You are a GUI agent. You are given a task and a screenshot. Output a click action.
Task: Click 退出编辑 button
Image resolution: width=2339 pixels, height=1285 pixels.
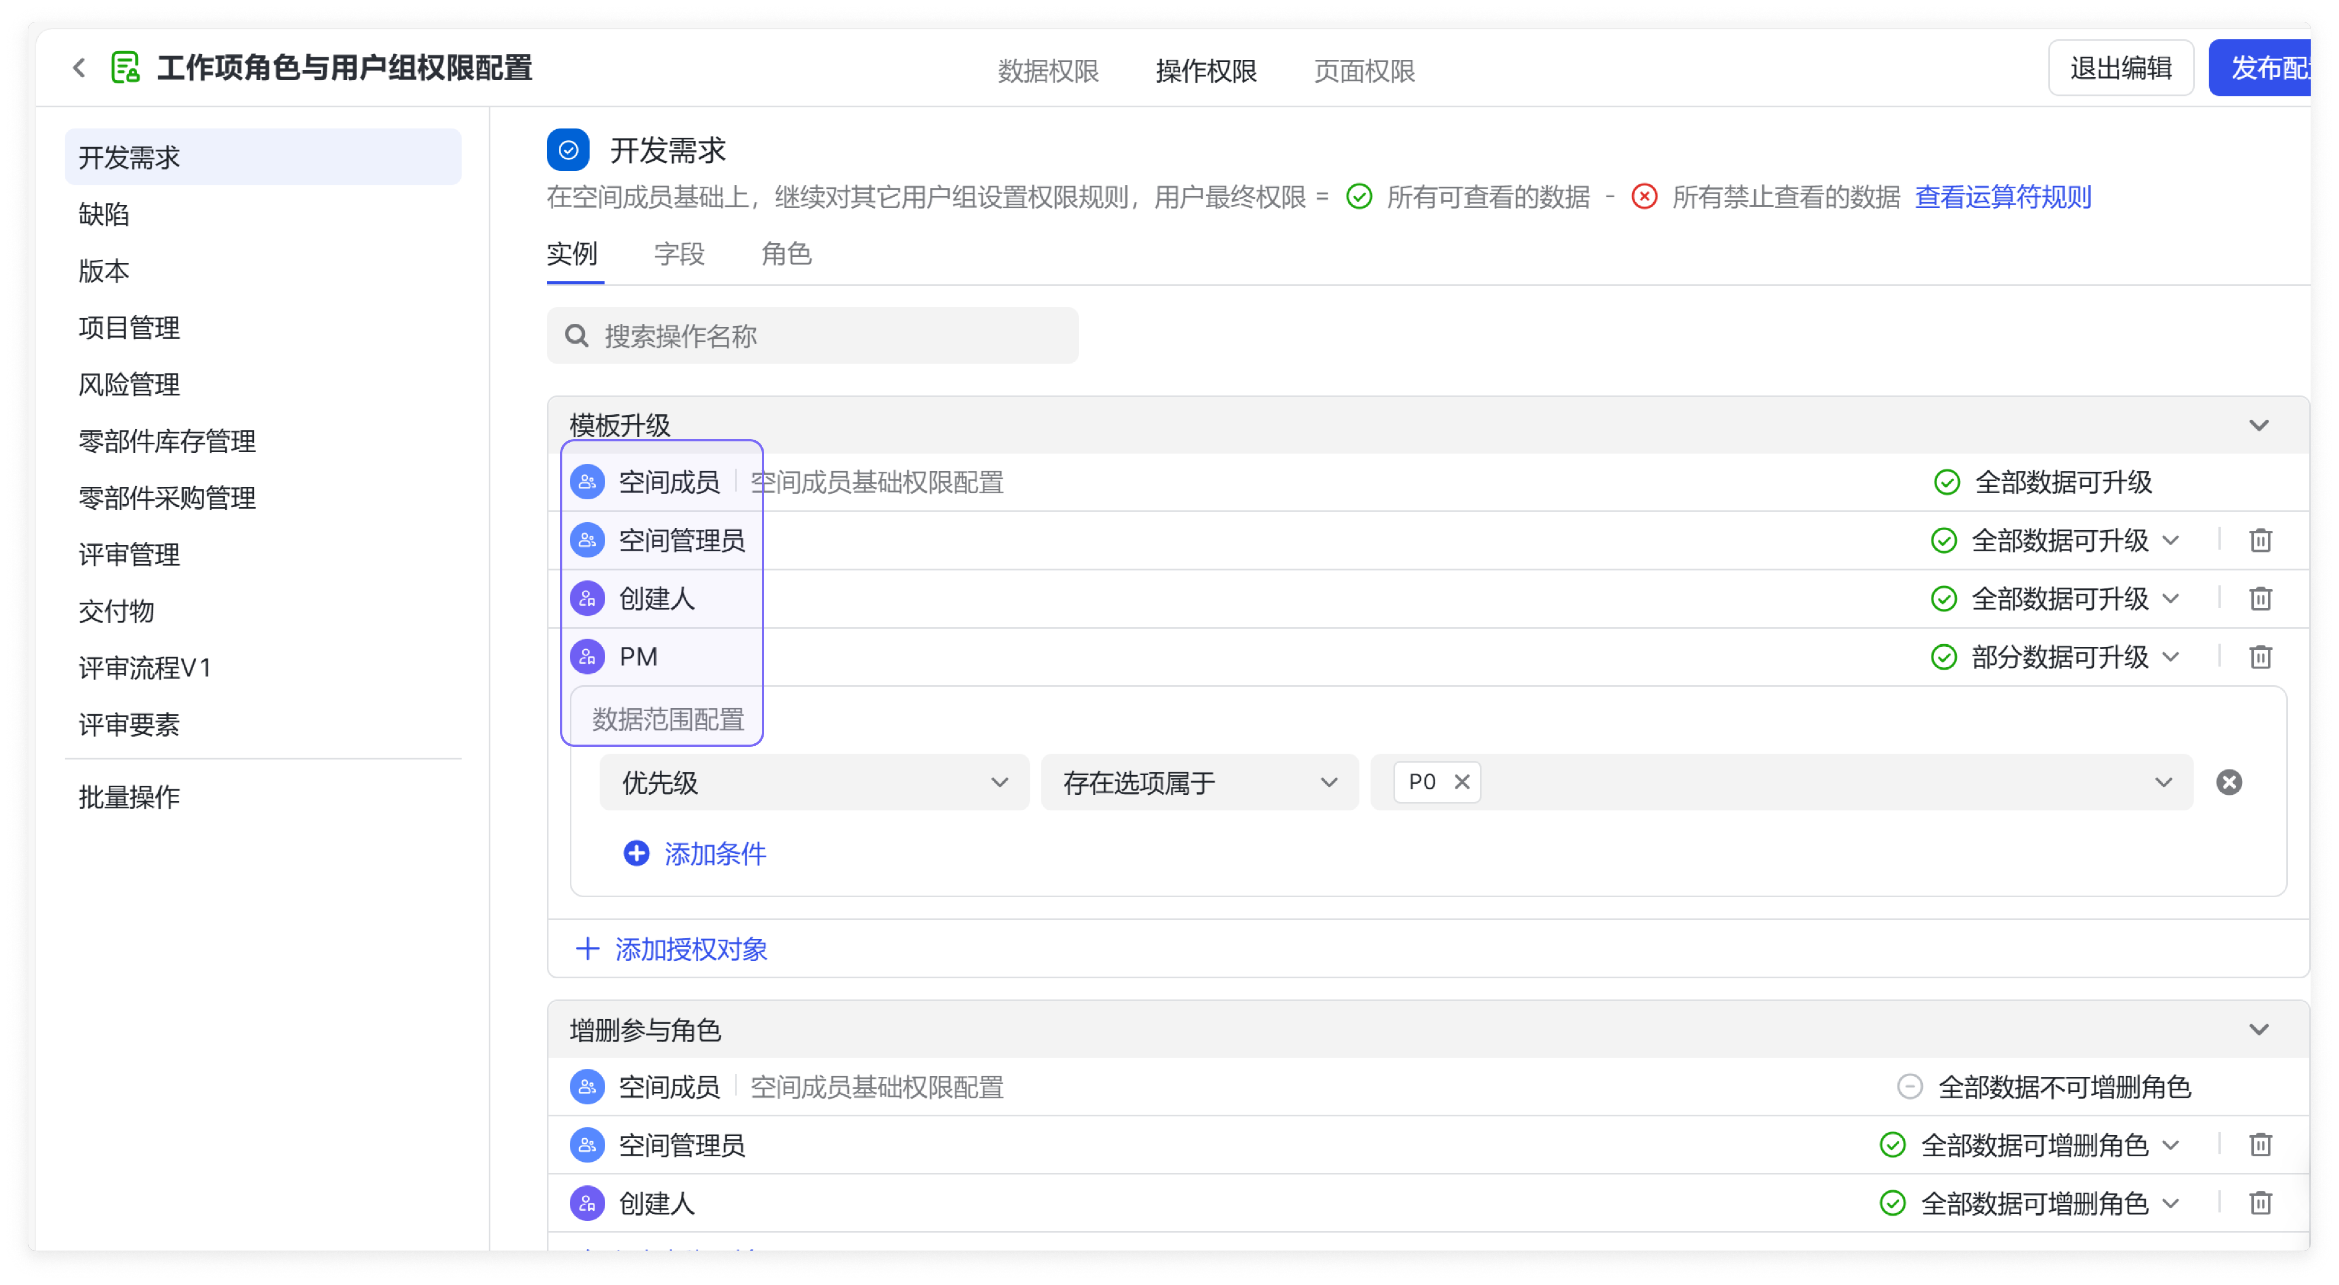(2121, 68)
